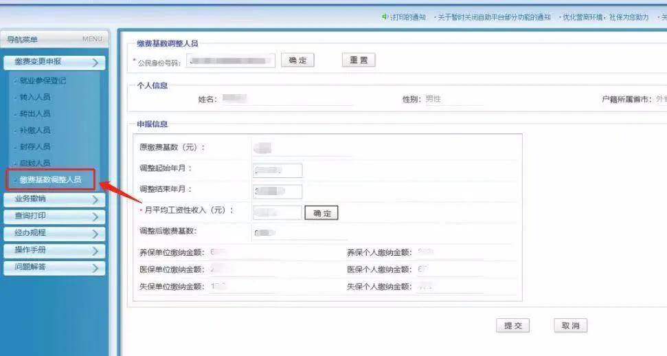This screenshot has height=356, width=667.
Task: Select 转入人员 in sidebar
Action: pos(35,97)
